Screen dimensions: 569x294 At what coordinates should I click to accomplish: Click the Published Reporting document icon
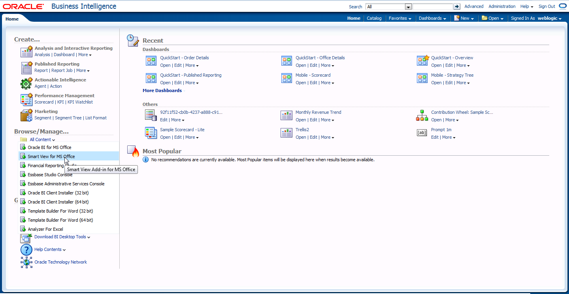tap(26, 67)
